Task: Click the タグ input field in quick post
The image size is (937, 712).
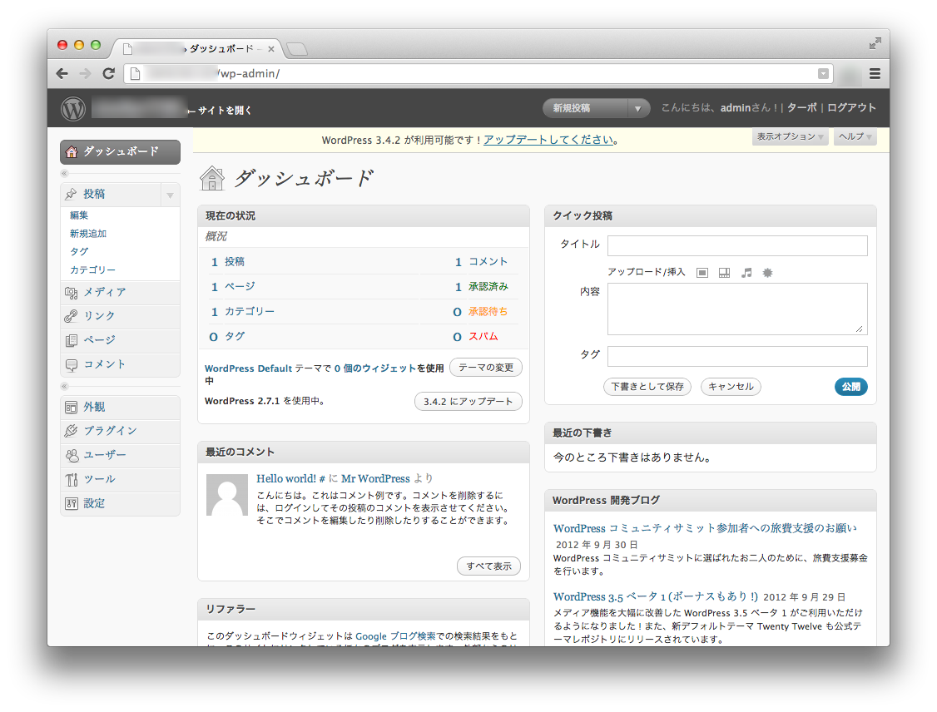Action: click(737, 356)
